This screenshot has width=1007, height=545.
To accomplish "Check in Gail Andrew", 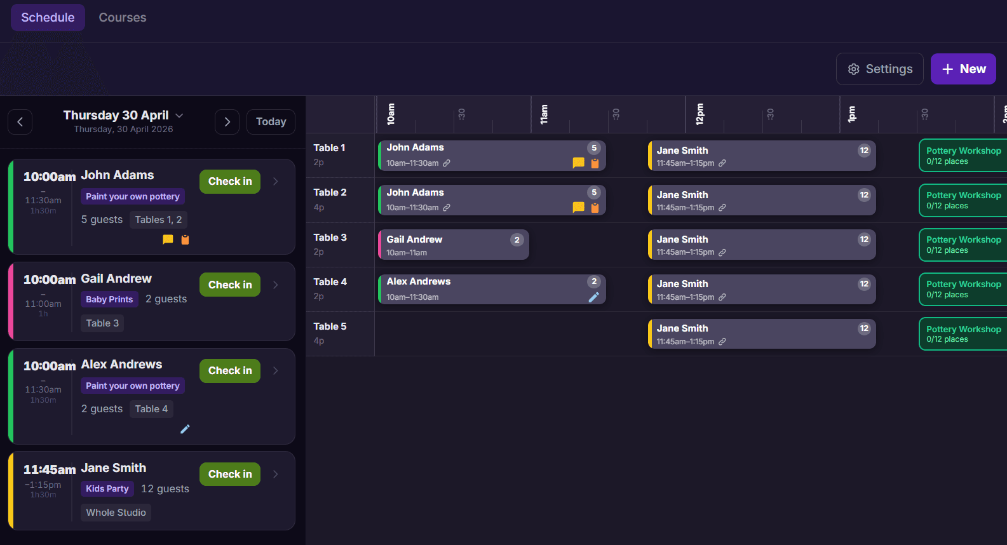I will tap(230, 285).
